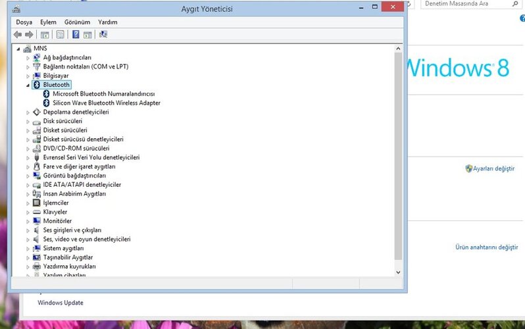Collapse the MNS root node
This screenshot has height=329, width=525.
(18, 49)
